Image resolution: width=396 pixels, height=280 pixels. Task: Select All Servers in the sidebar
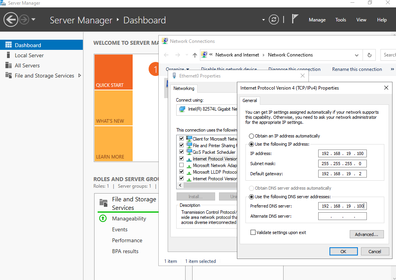27,65
